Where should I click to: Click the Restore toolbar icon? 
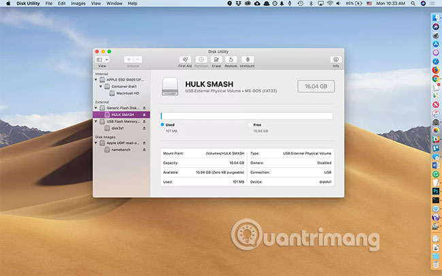click(231, 60)
